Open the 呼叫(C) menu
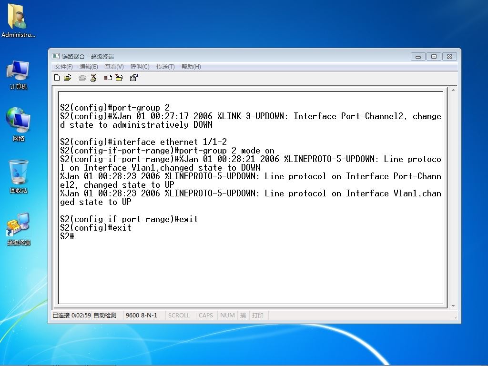 tap(140, 67)
